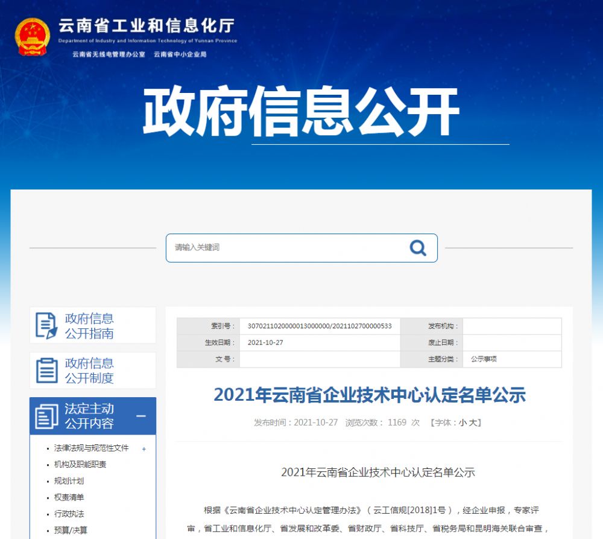Image resolution: width=603 pixels, height=539 pixels.
Task: Collapse the 法定主动公开内容 section with minus
Action: coord(141,416)
